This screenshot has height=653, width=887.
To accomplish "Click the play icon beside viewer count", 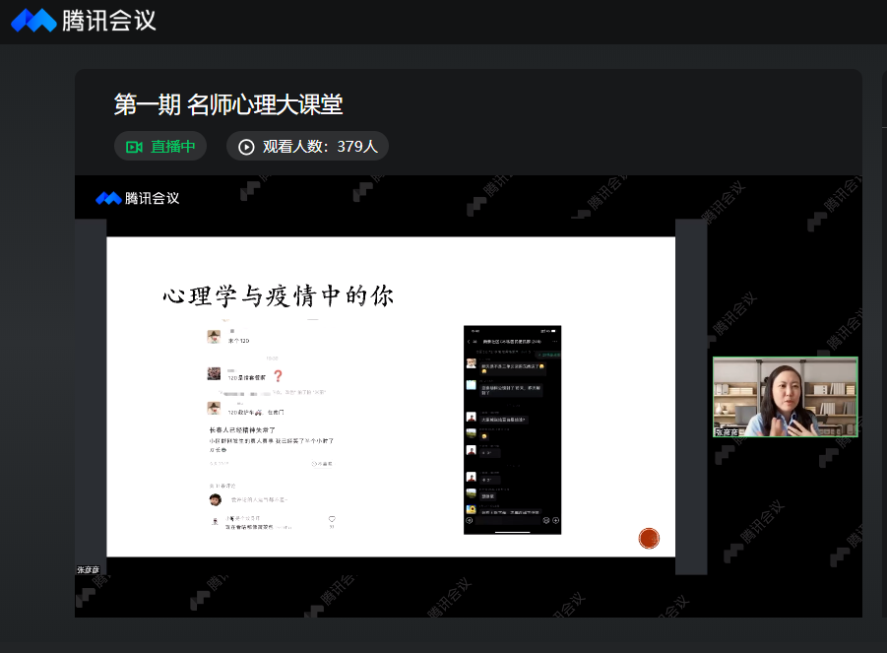I will (246, 147).
